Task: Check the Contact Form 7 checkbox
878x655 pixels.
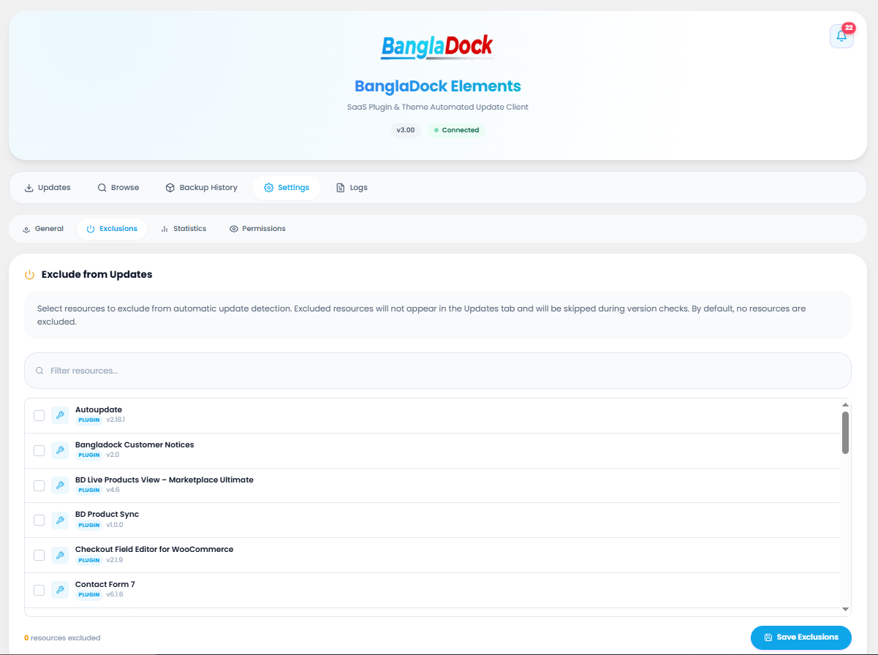Action: [39, 590]
